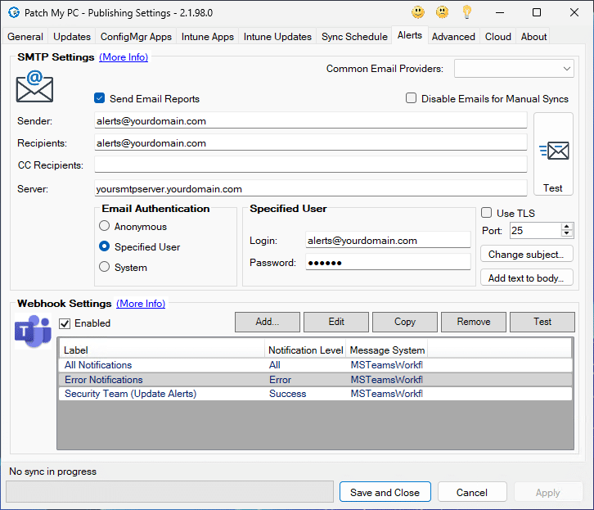The width and height of the screenshot is (594, 510).
Task: Open the Intune Apps tab
Action: click(208, 37)
